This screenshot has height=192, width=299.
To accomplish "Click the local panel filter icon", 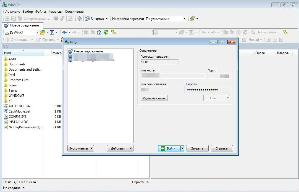I will (52, 33).
